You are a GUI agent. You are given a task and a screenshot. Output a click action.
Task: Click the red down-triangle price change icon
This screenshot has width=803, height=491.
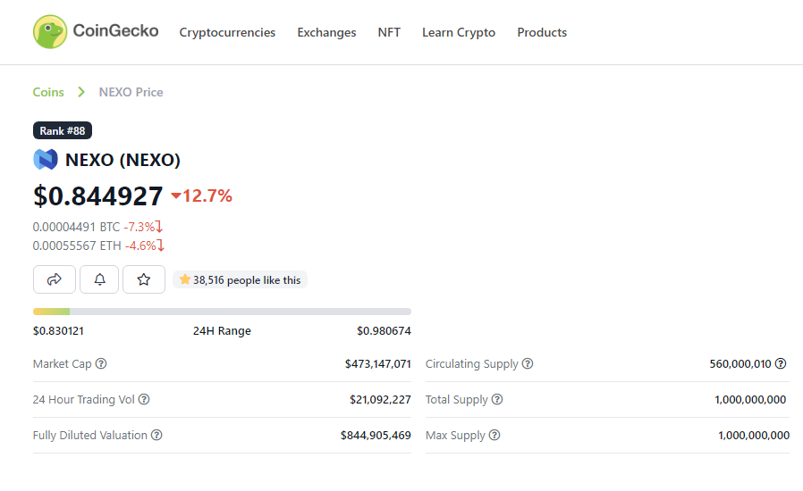click(x=176, y=196)
